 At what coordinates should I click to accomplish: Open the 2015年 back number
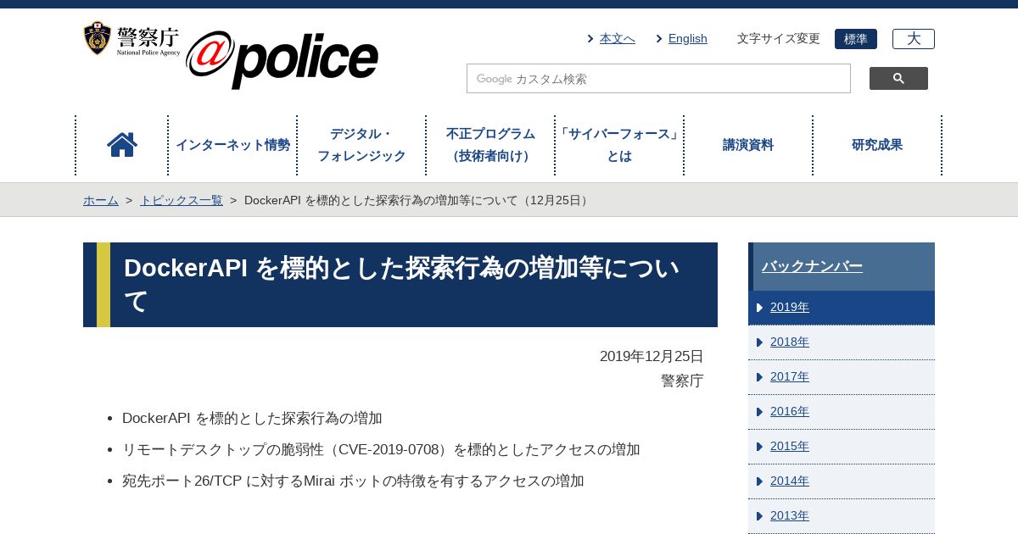tap(842, 447)
